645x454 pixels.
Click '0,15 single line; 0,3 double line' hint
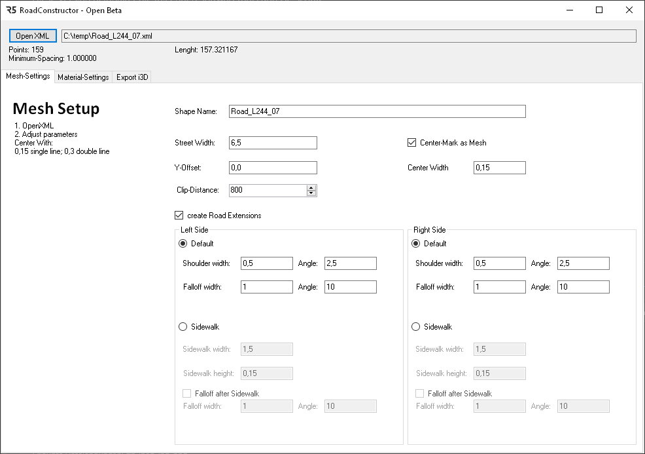[62, 151]
